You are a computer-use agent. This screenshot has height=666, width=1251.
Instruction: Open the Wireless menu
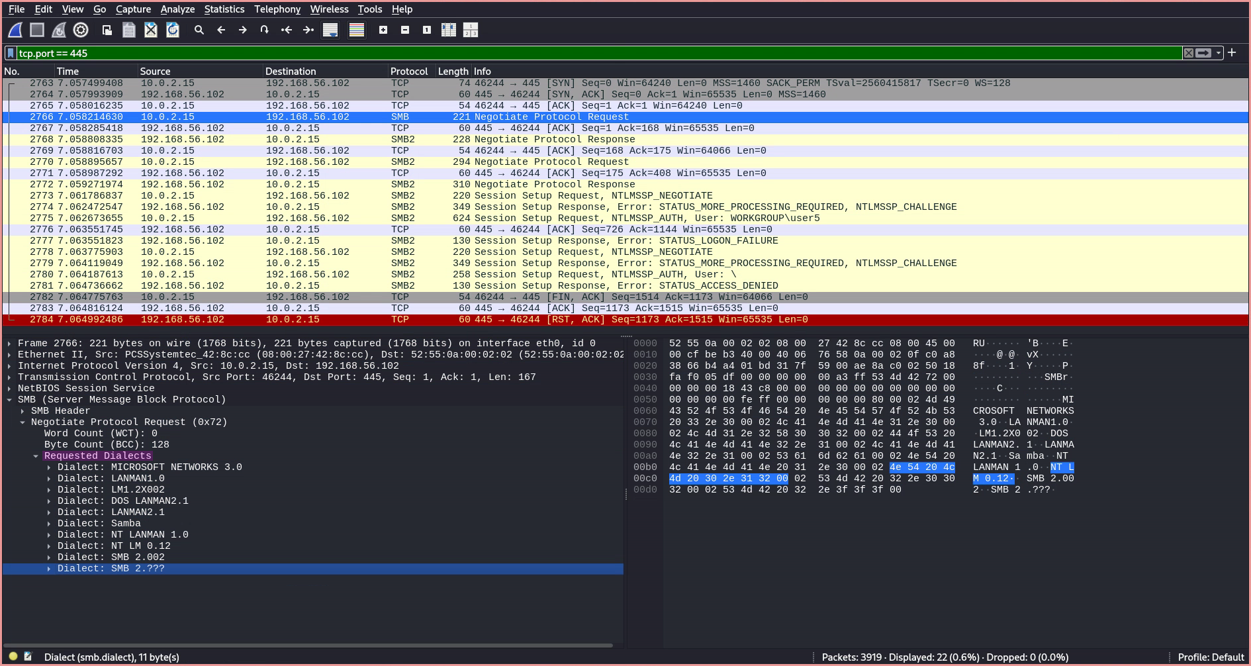(x=329, y=9)
